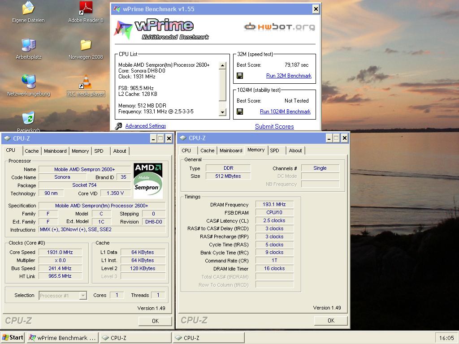Image resolution: width=459 pixels, height=344 pixels.
Task: Click the FSB:DRAM value CPU/10
Action: click(274, 212)
